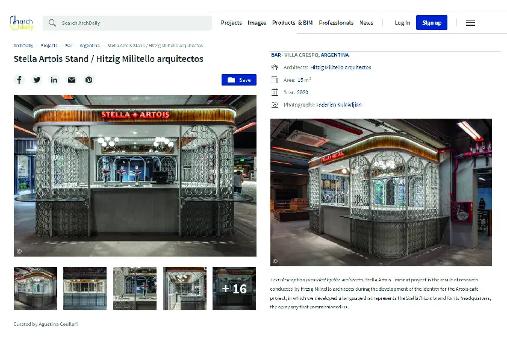Viewport: 507px width, 359px height.
Task: Go to Projects breadcrumb
Action: (49, 46)
